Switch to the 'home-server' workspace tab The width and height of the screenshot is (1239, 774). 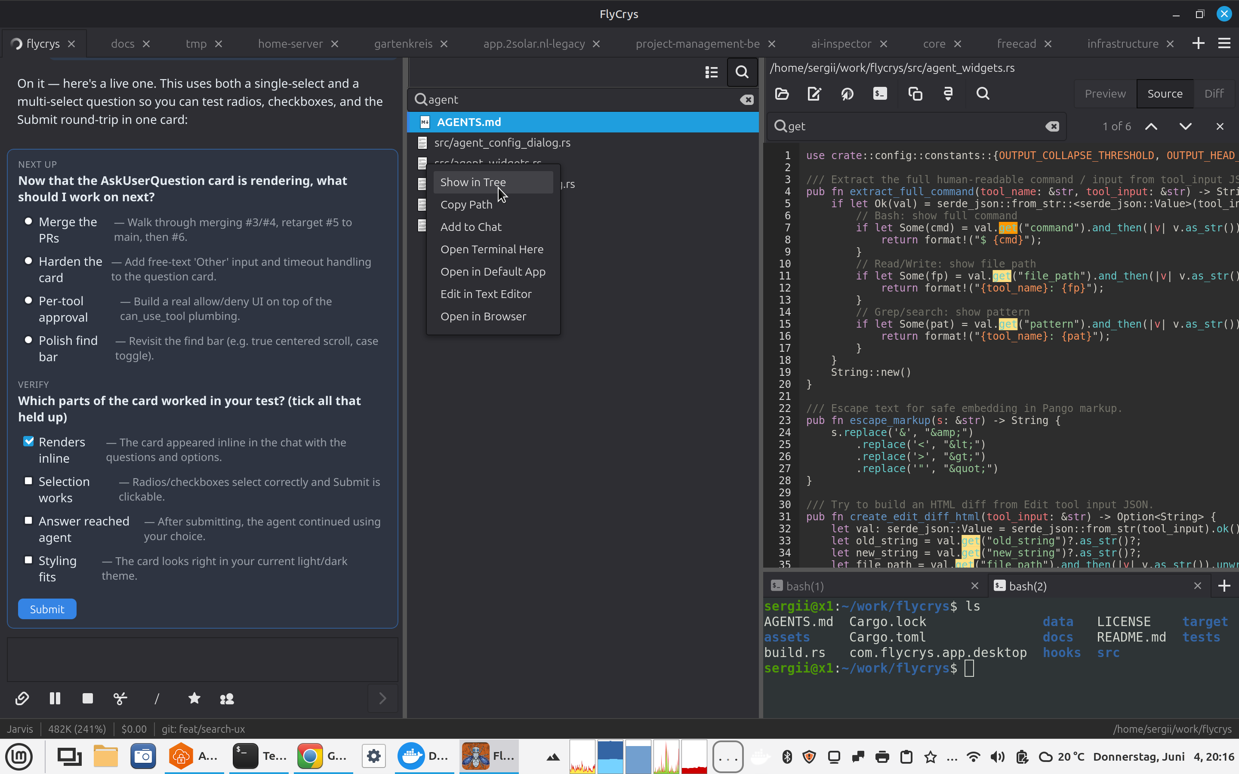pos(290,44)
